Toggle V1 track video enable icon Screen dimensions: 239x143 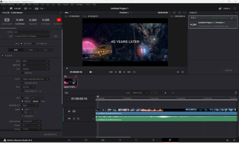74,111
